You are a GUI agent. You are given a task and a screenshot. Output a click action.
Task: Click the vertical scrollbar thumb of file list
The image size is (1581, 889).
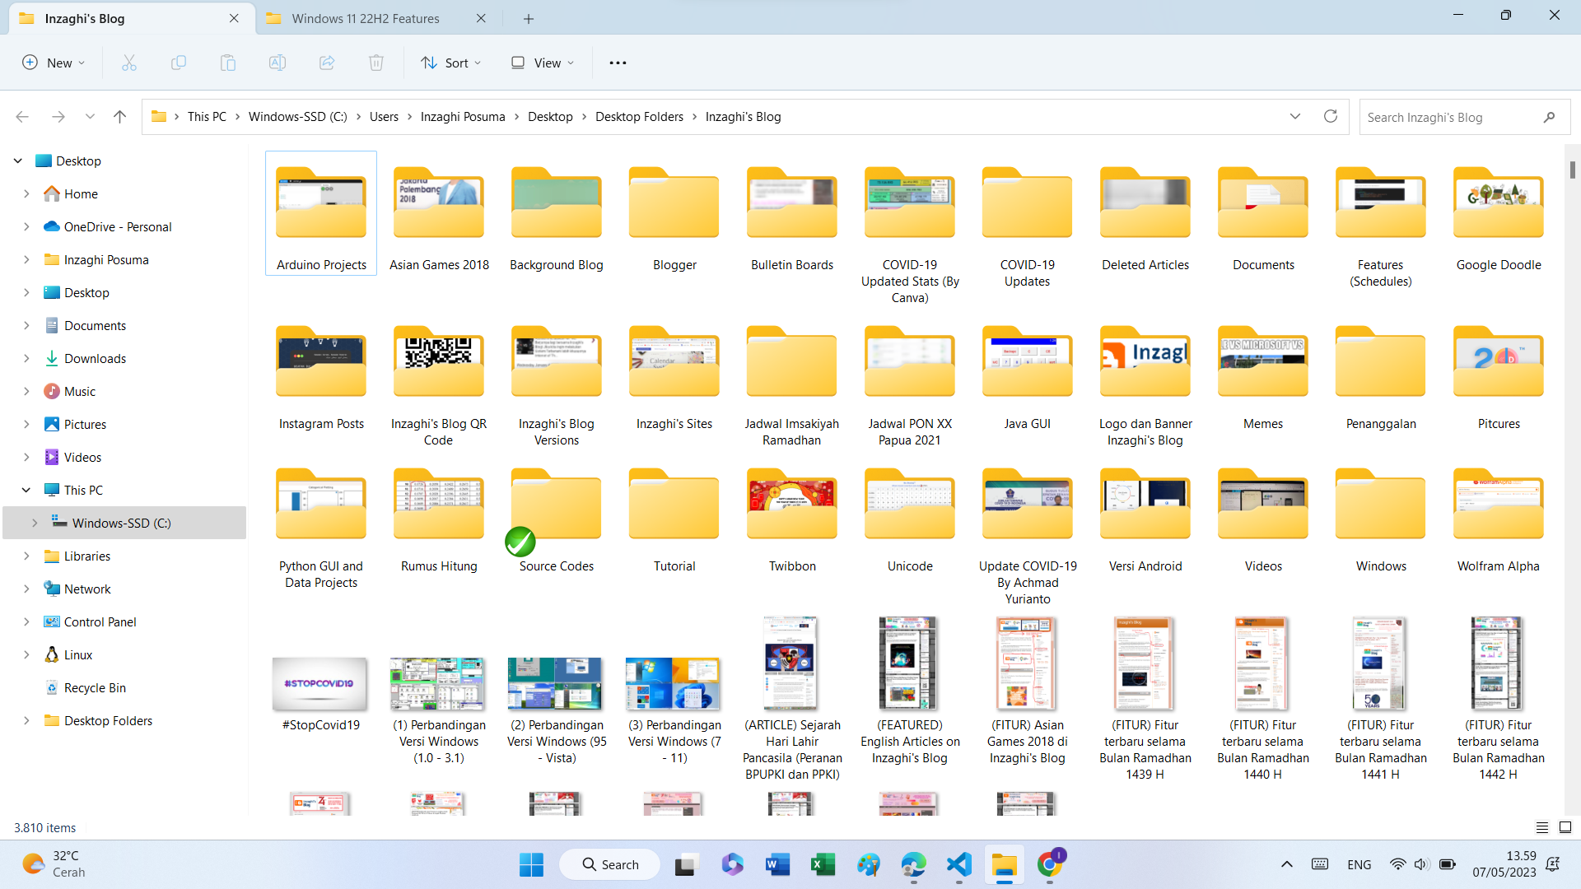click(x=1572, y=169)
